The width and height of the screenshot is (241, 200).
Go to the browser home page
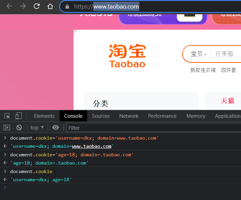click(x=50, y=6)
